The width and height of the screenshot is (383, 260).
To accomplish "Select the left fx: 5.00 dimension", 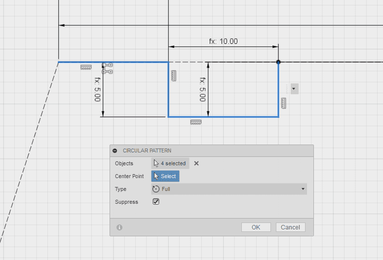I will point(97,89).
